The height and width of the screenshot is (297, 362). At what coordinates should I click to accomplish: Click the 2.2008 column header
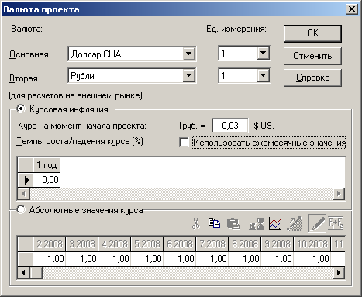(50, 243)
